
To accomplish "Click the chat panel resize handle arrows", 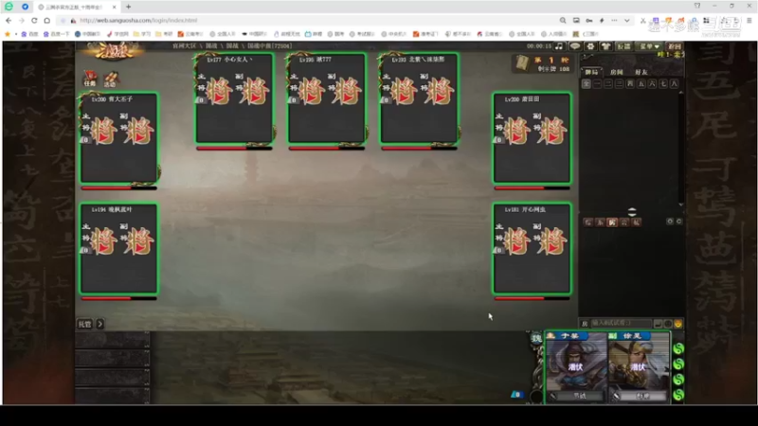I will (x=632, y=212).
